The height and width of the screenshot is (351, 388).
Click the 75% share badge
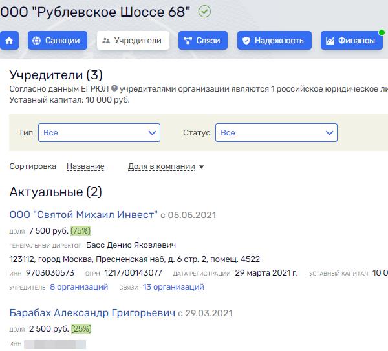point(80,231)
